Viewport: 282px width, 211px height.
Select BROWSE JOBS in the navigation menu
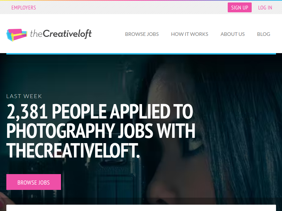pyautogui.click(x=142, y=34)
